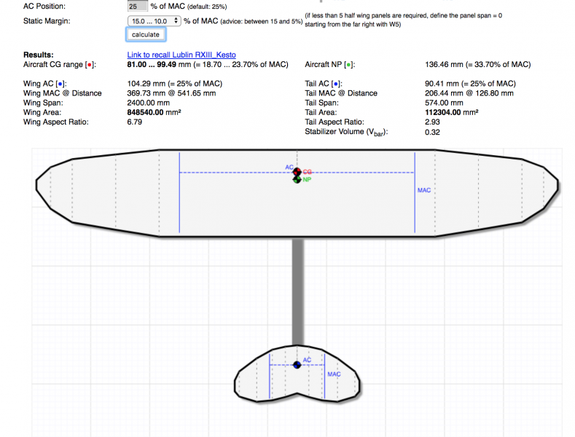Click the gray fuselage bar in diagram
Image resolution: width=575 pixels, height=437 pixels.
click(x=297, y=291)
